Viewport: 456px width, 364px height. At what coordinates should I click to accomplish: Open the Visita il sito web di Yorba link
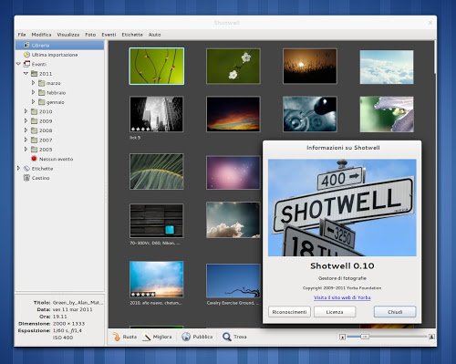click(342, 297)
